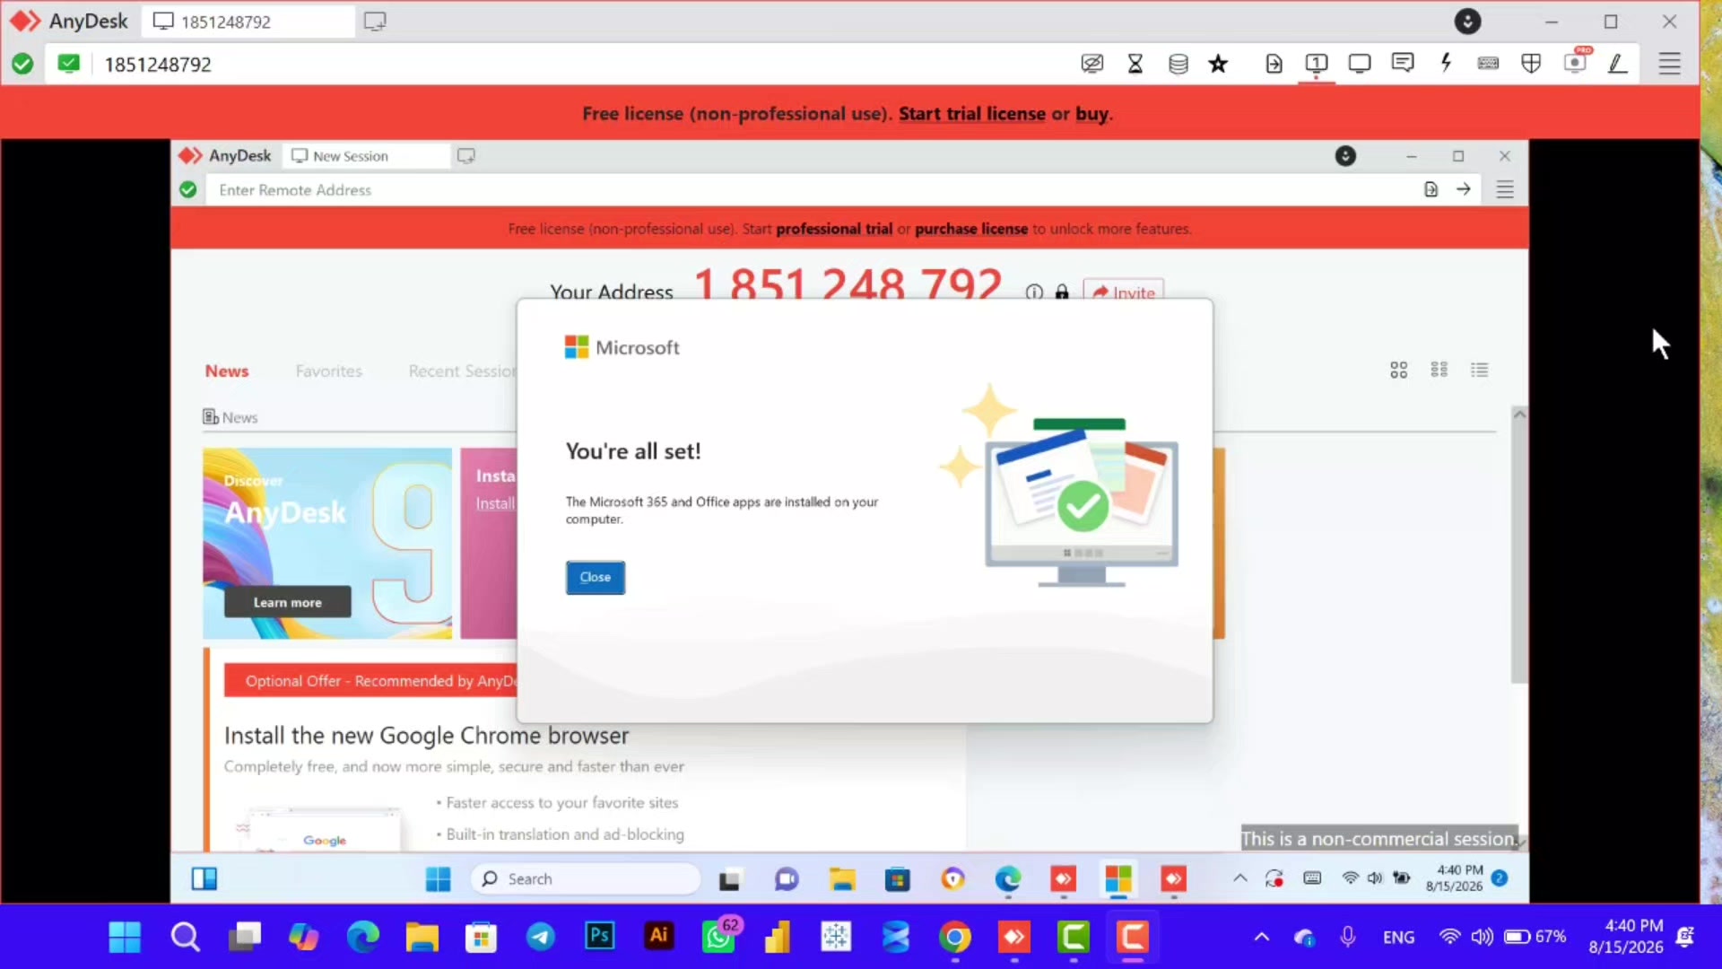Screen dimensions: 1722x969
Task: Click the Close button in the Microsoft dialog
Action: (596, 577)
